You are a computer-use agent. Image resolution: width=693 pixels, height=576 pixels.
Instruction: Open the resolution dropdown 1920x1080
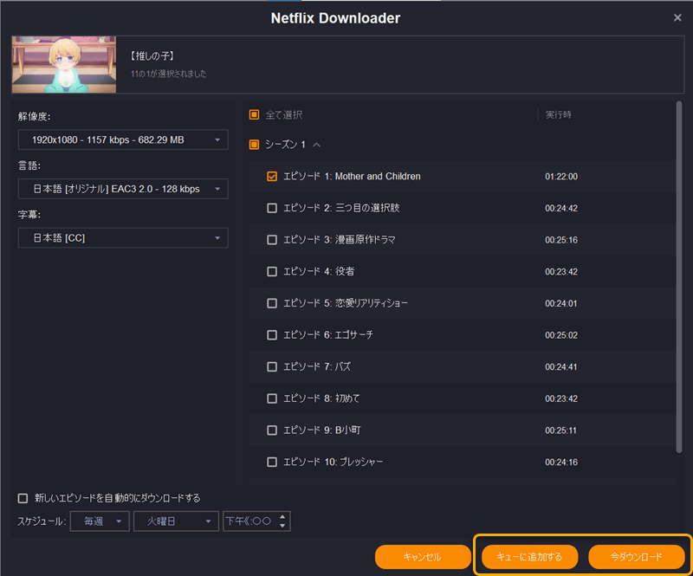point(123,139)
